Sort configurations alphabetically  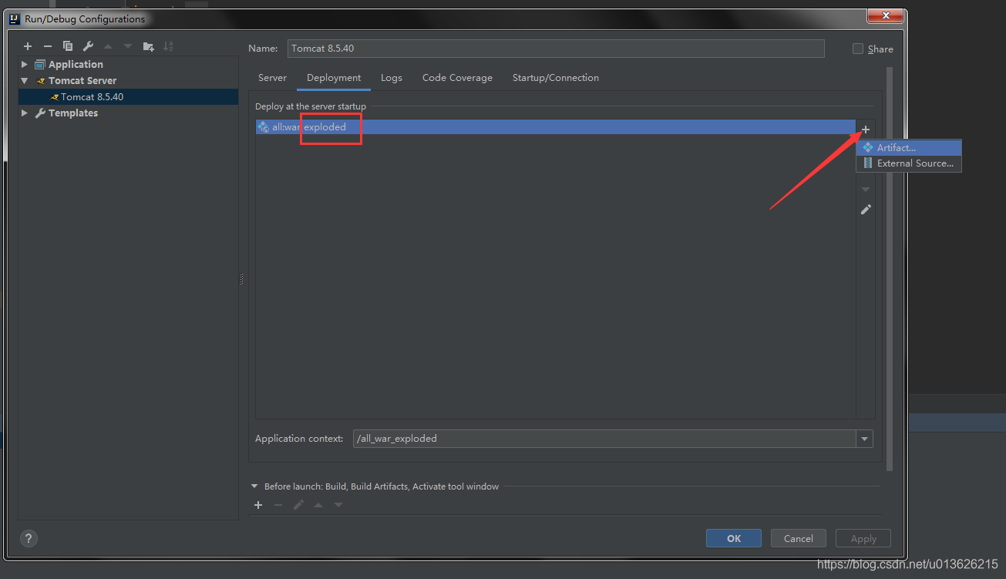168,46
